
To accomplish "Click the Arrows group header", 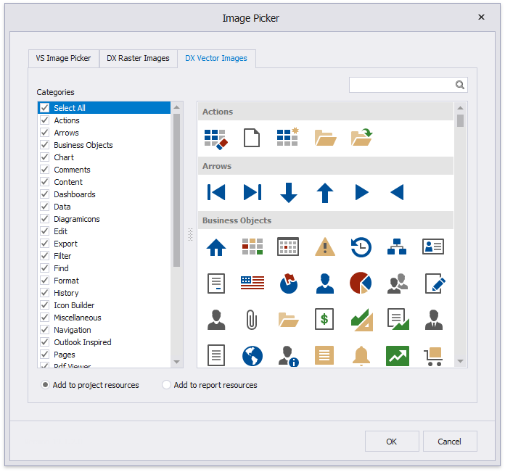I will (x=326, y=166).
